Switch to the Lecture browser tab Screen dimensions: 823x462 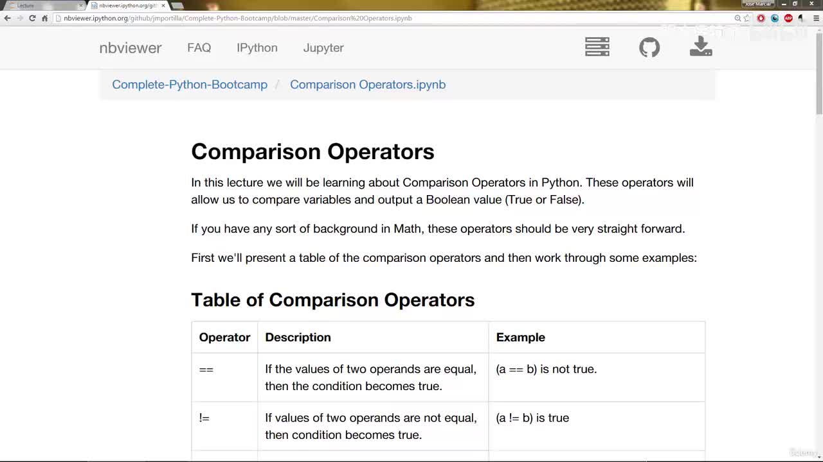(x=45, y=5)
